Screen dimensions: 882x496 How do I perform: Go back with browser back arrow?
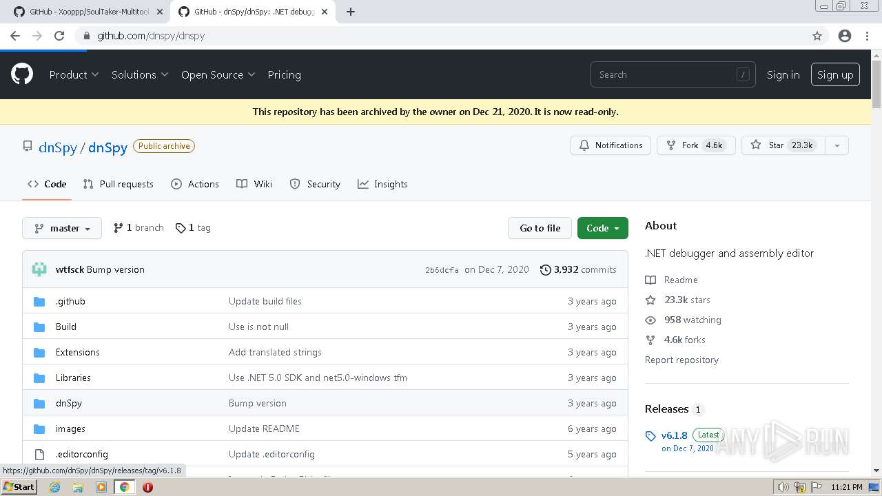pyautogui.click(x=15, y=36)
